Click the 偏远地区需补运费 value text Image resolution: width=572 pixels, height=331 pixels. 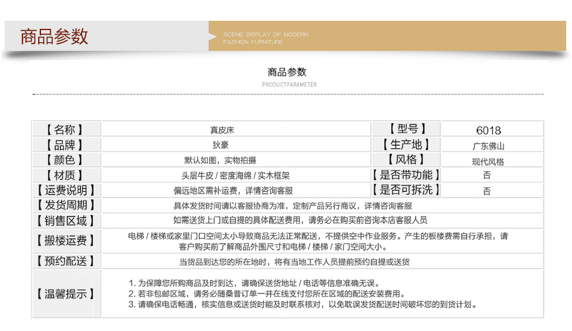pyautogui.click(x=233, y=191)
